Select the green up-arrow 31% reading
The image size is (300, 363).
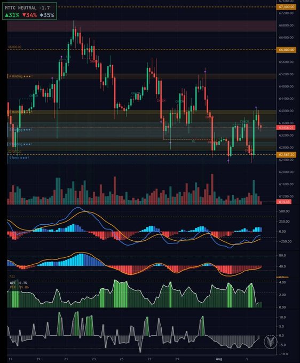(x=12, y=15)
